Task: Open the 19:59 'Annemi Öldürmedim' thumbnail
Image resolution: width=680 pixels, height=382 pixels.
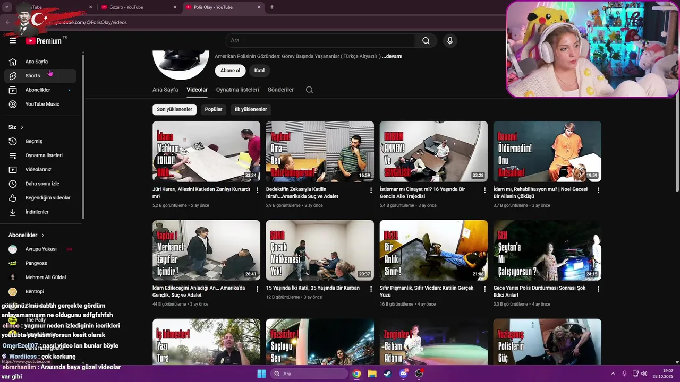Action: 547,151
